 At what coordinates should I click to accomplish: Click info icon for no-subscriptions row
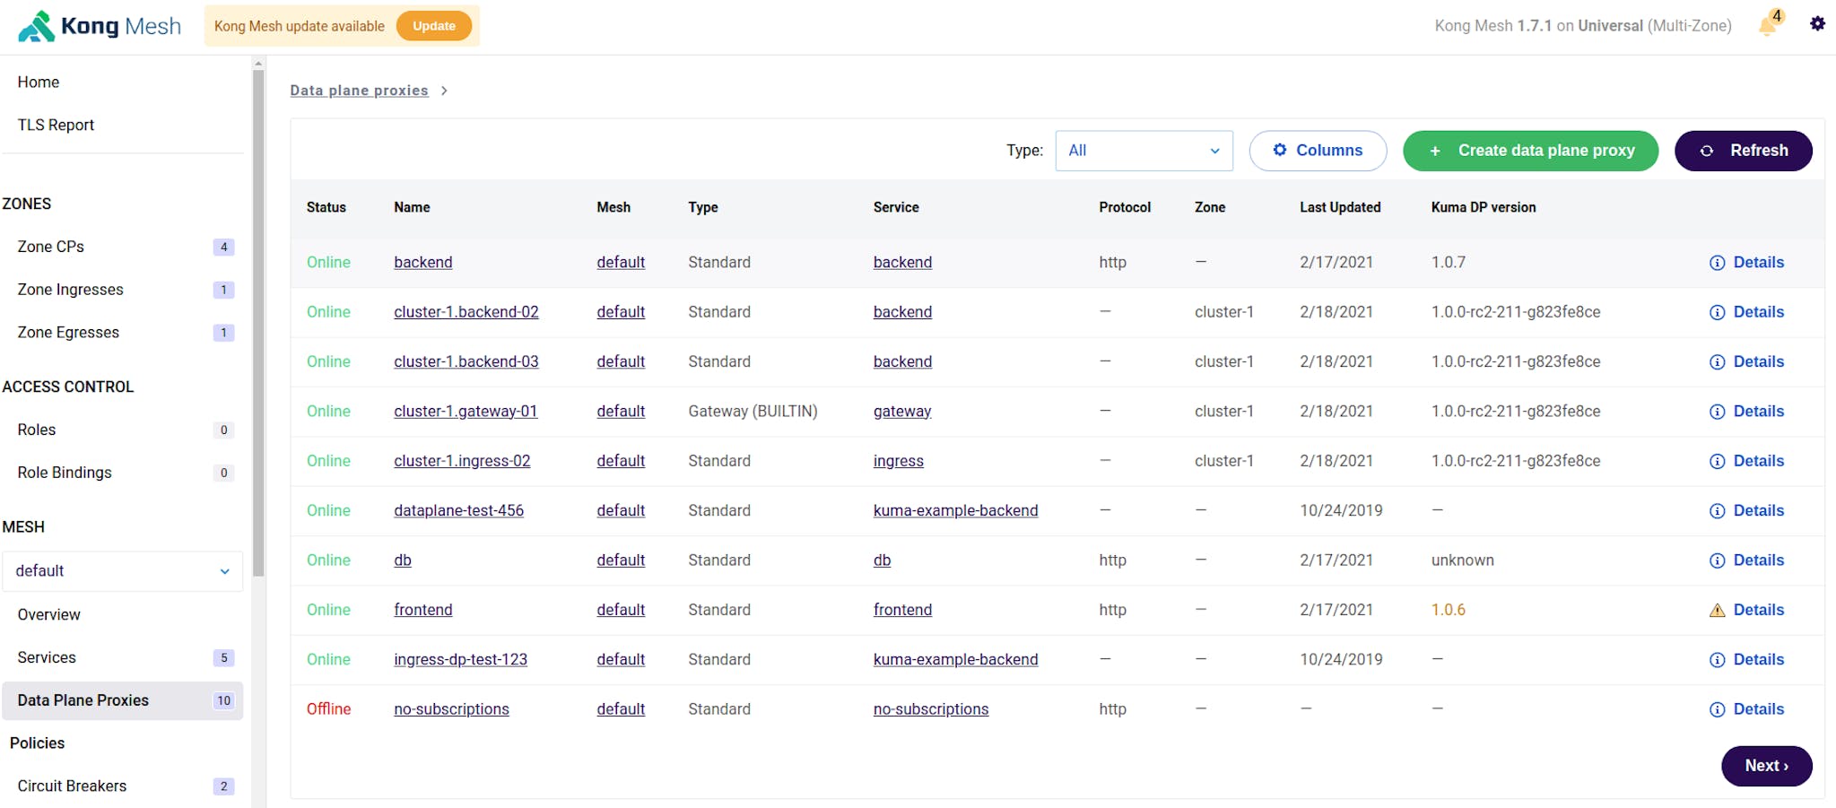1717,709
